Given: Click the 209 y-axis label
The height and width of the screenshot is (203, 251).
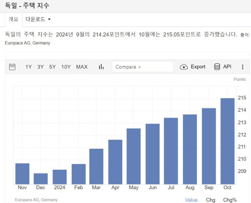Looking at the screenshot, I should point(242,171).
